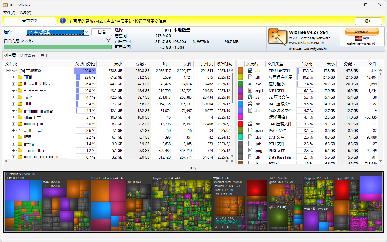Click the .rar archive file icon
The height and width of the screenshot is (242, 387).
[x=250, y=104]
